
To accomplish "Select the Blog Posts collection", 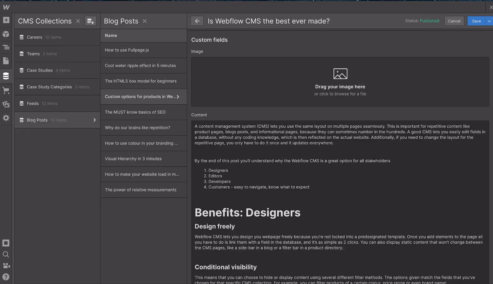I will point(57,120).
